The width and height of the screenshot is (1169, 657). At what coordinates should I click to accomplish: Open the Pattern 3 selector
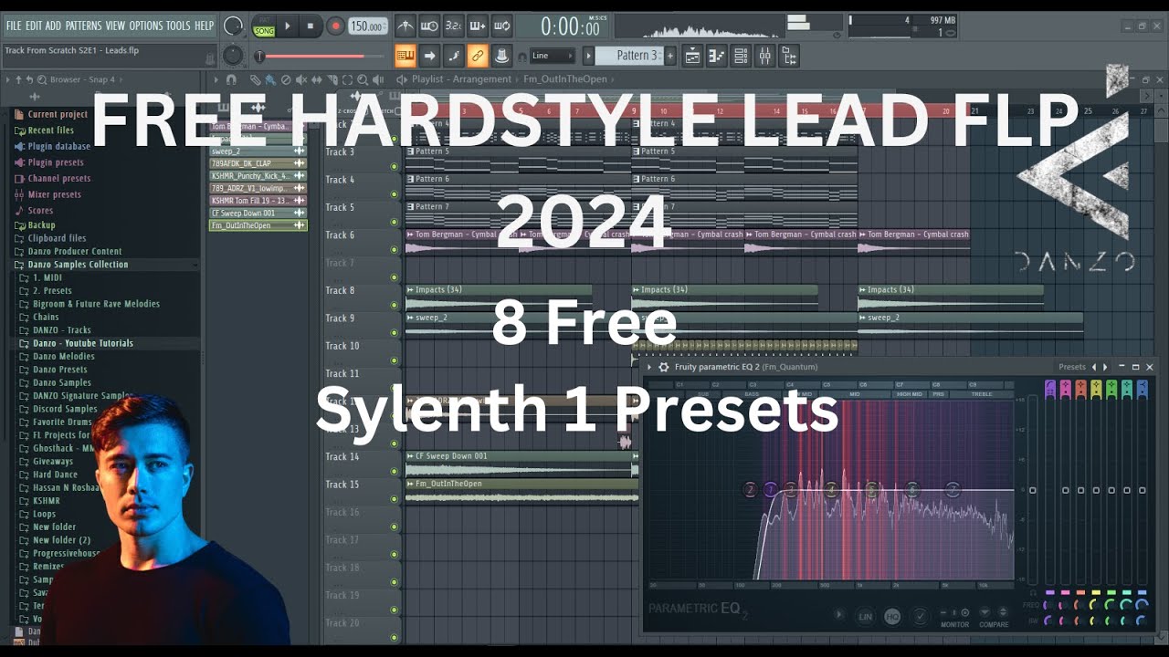coord(629,56)
